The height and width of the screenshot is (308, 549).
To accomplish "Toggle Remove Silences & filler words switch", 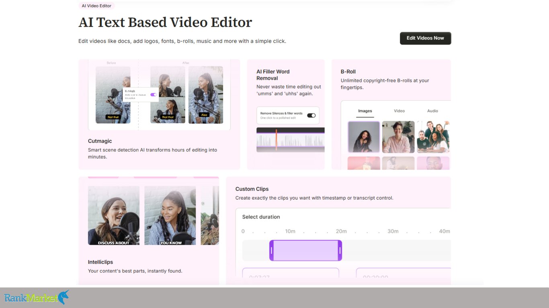I will point(311,115).
